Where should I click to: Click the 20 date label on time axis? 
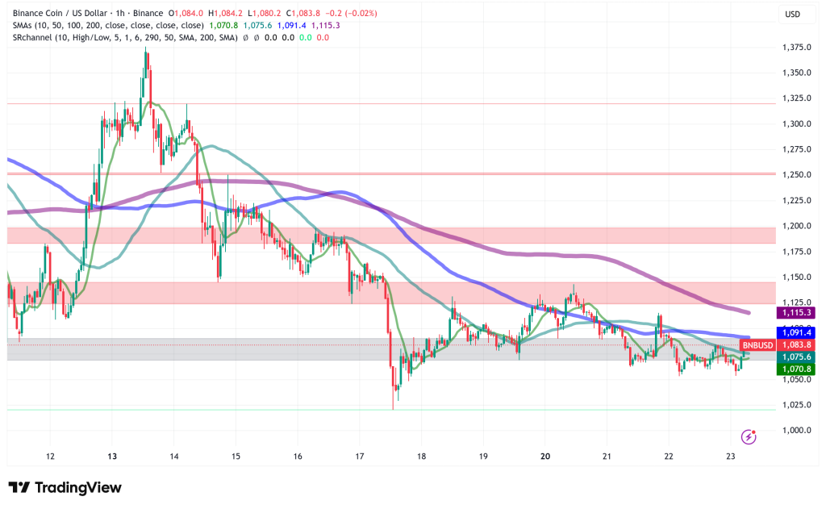pos(545,457)
